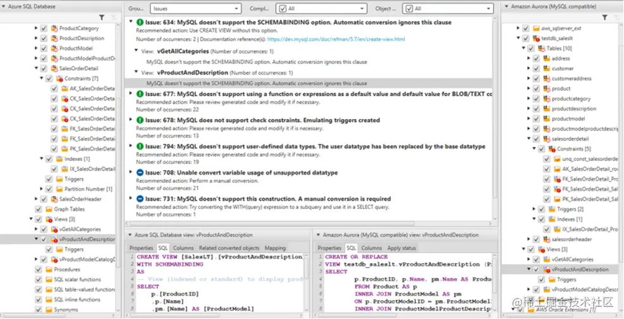The height and width of the screenshot is (319, 624).
Task: Click the address table icon in the Aurora tree
Action: pos(547,58)
